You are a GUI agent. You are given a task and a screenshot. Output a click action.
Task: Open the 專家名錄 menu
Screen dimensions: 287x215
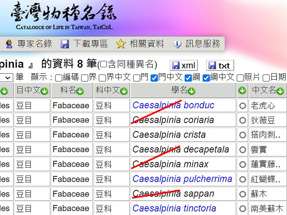click(x=29, y=44)
